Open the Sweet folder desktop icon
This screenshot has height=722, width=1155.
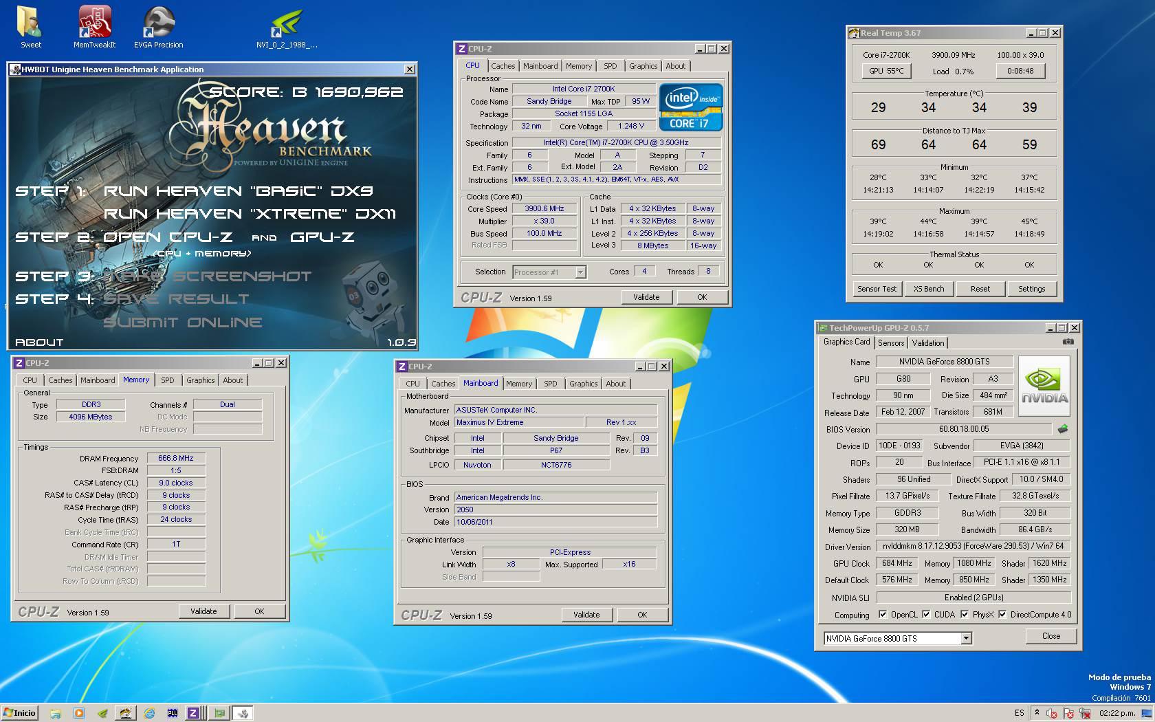30,28
